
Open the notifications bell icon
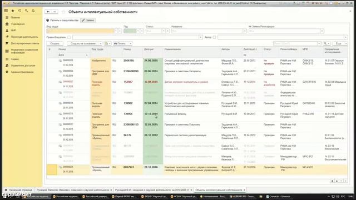[33, 11]
